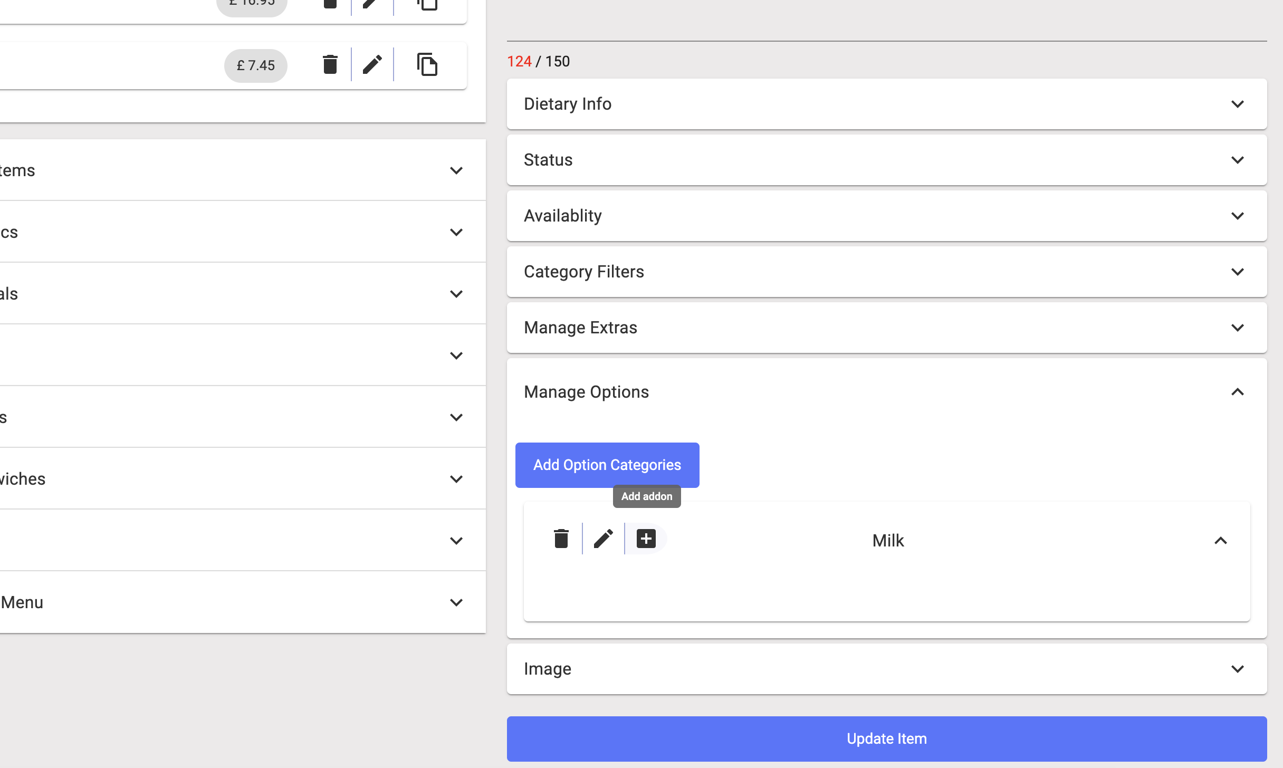Expand the Dietary Info section
The height and width of the screenshot is (768, 1283).
tap(1237, 104)
